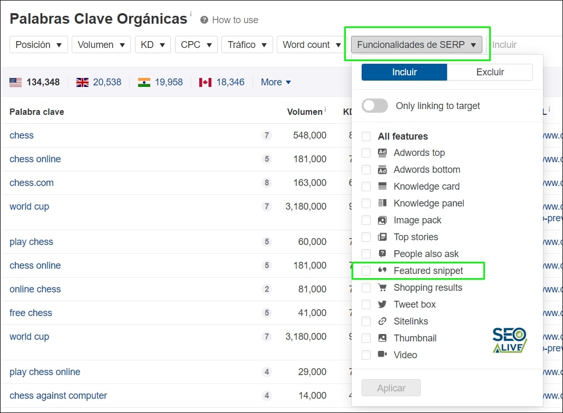The width and height of the screenshot is (563, 413).
Task: Click the US flag icon above the keyword table
Action: (15, 82)
